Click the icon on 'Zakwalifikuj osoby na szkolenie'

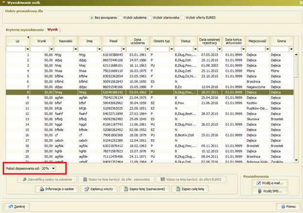pyautogui.click(x=25, y=180)
